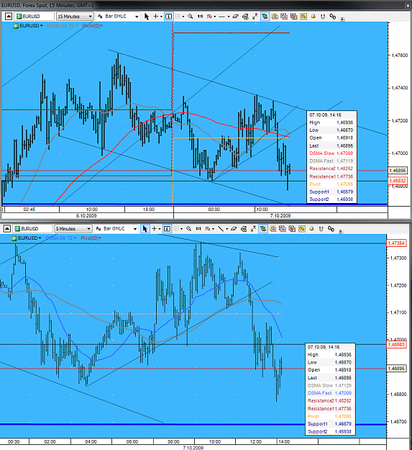Click the 1,46895 last price label on top chart axis
This screenshot has height=450, width=412.
click(398, 171)
